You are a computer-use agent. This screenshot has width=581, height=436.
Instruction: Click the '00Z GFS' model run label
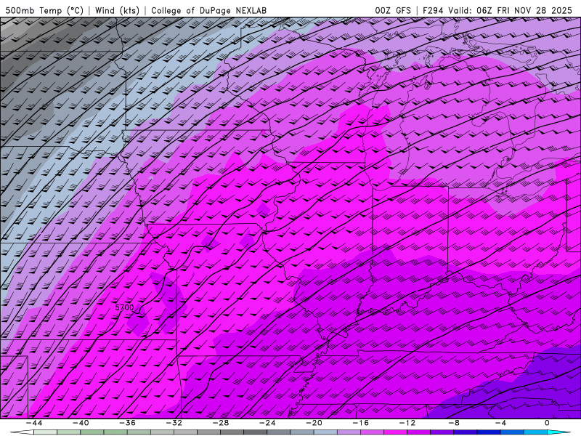tap(393, 10)
